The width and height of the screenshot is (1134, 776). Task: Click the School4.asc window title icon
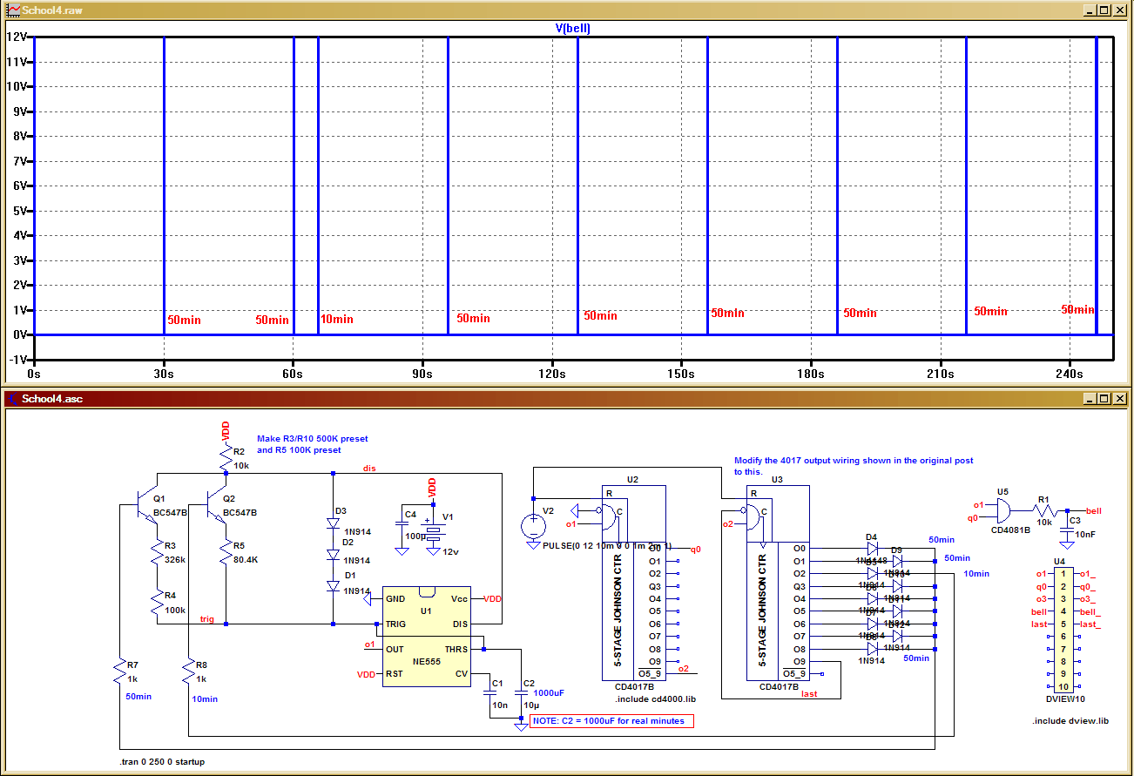point(14,398)
